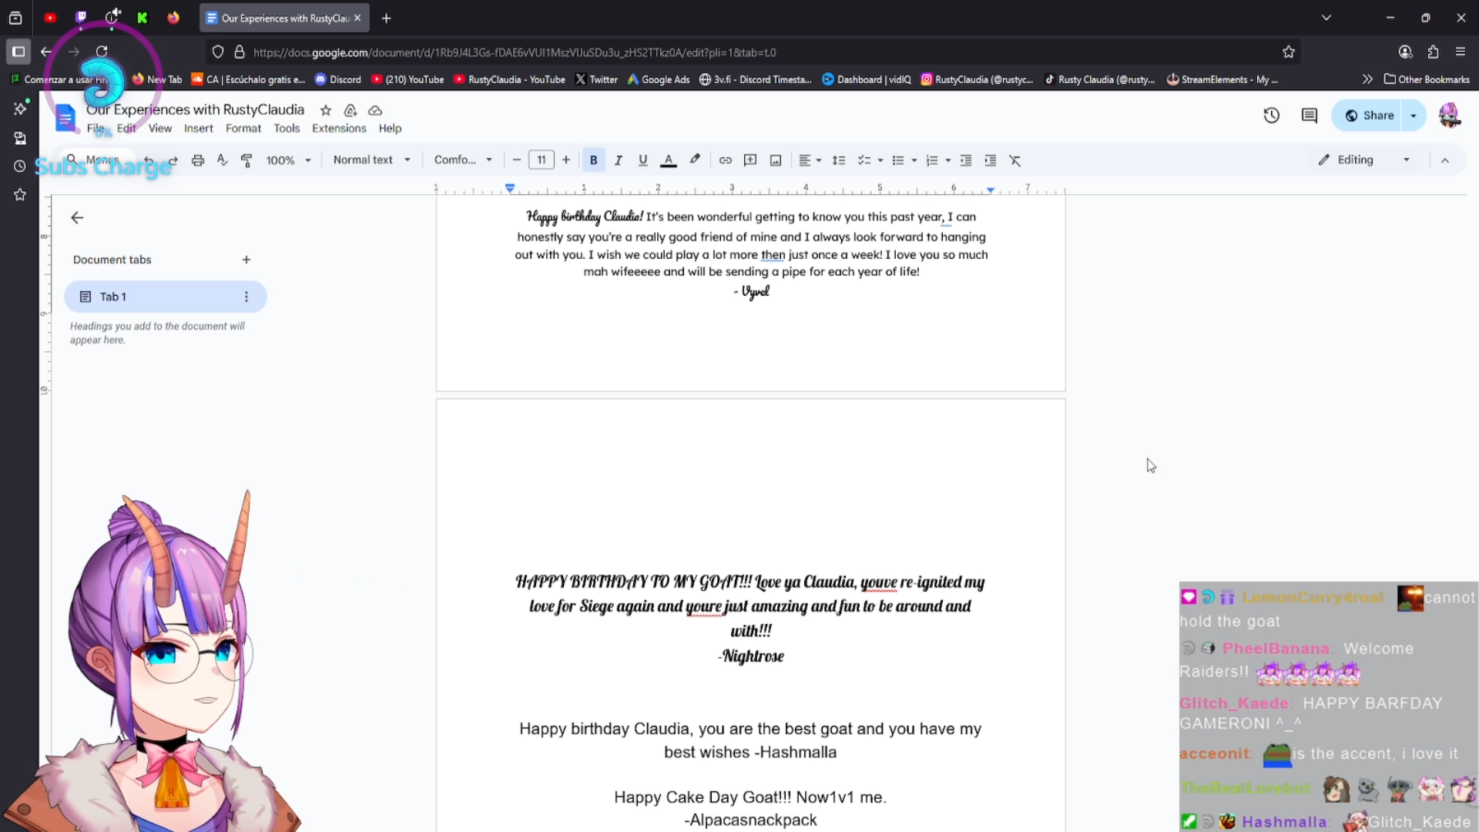Add a comment using toolbar icon
Image resolution: width=1479 pixels, height=832 pixels.
[x=750, y=160]
